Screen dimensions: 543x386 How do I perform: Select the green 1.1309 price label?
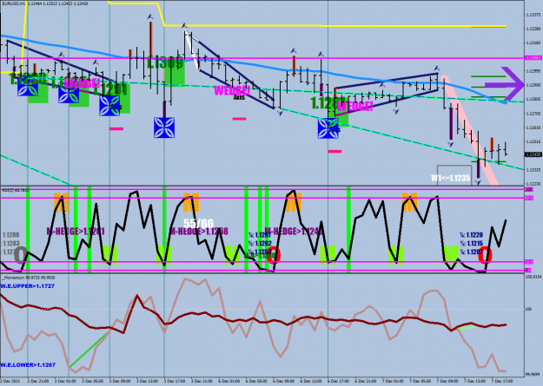[x=164, y=63]
